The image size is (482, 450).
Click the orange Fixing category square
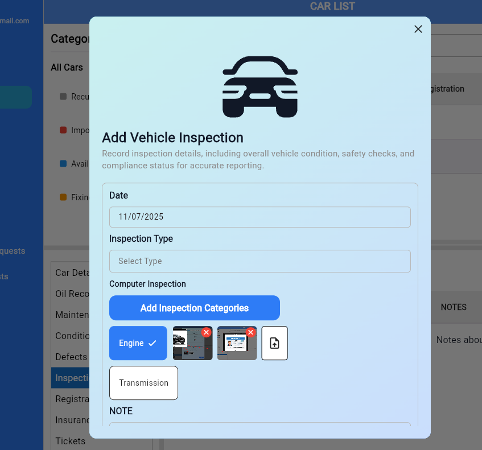click(x=63, y=197)
